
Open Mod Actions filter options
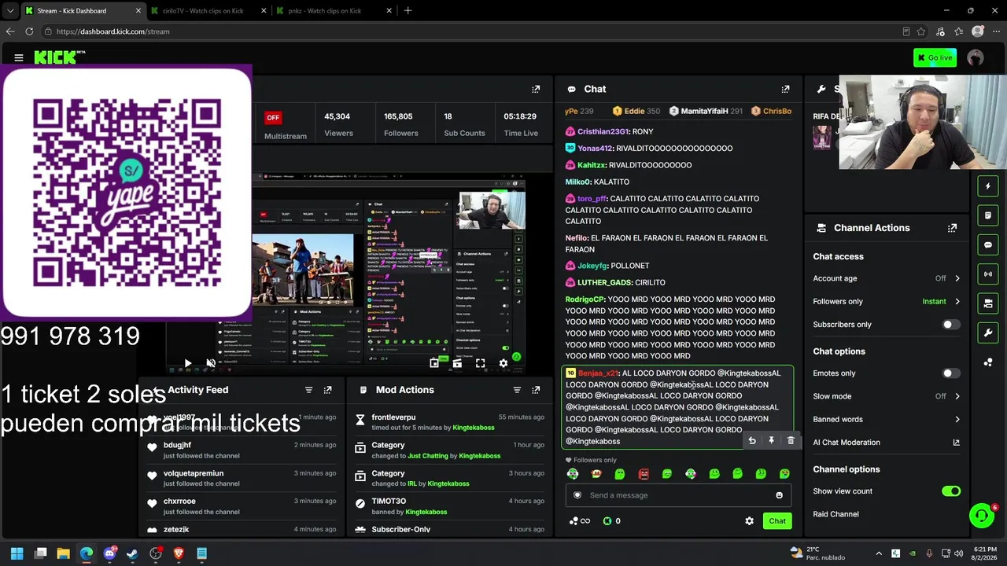point(517,390)
